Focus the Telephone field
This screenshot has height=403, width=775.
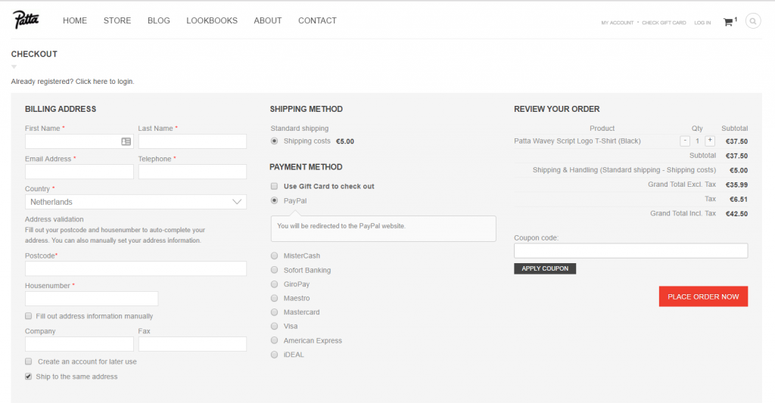click(192, 172)
